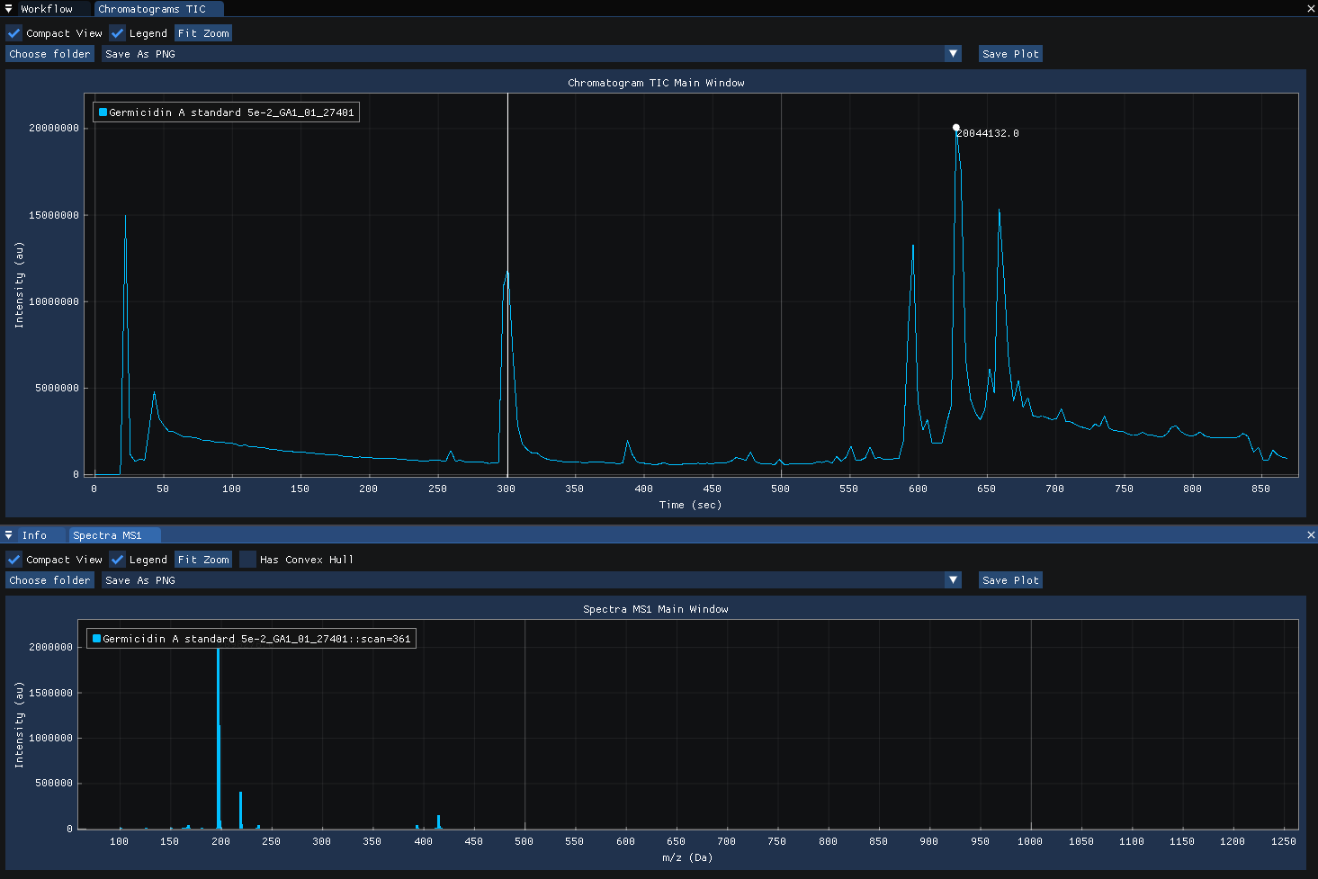The width and height of the screenshot is (1318, 879).
Task: Click the white time cursor at 300 seconds
Action: coord(507,284)
